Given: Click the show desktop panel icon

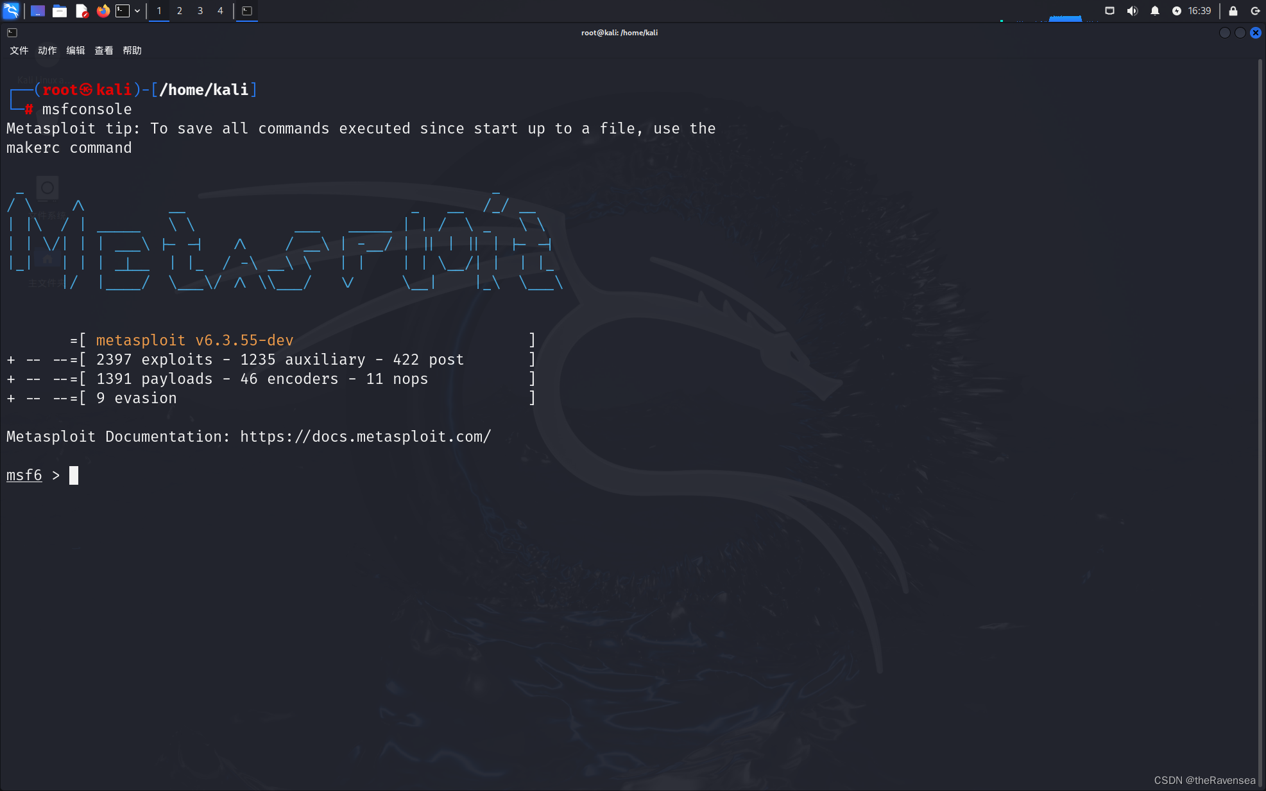Looking at the screenshot, I should coord(38,11).
